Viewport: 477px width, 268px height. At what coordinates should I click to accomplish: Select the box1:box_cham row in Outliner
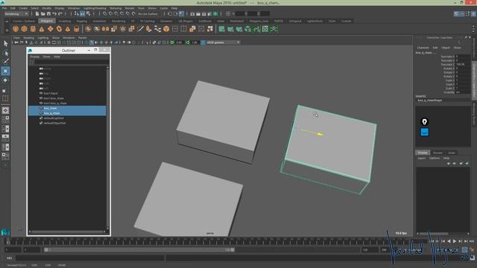pos(67,98)
